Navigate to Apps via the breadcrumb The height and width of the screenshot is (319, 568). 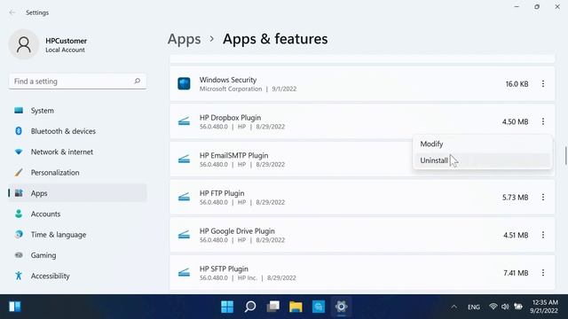[184, 39]
